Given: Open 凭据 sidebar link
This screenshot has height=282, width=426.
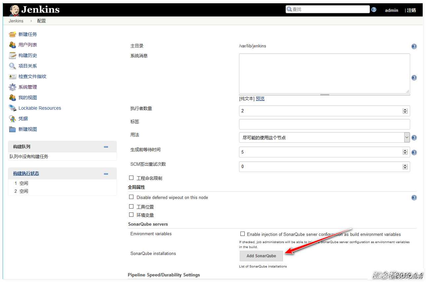Looking at the screenshot, I should 23,119.
